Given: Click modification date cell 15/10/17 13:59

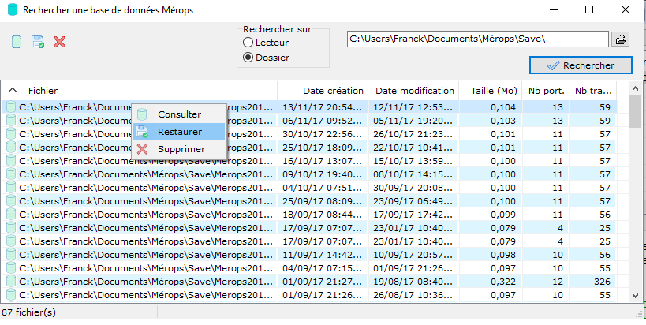Looking at the screenshot, I should [413, 161].
